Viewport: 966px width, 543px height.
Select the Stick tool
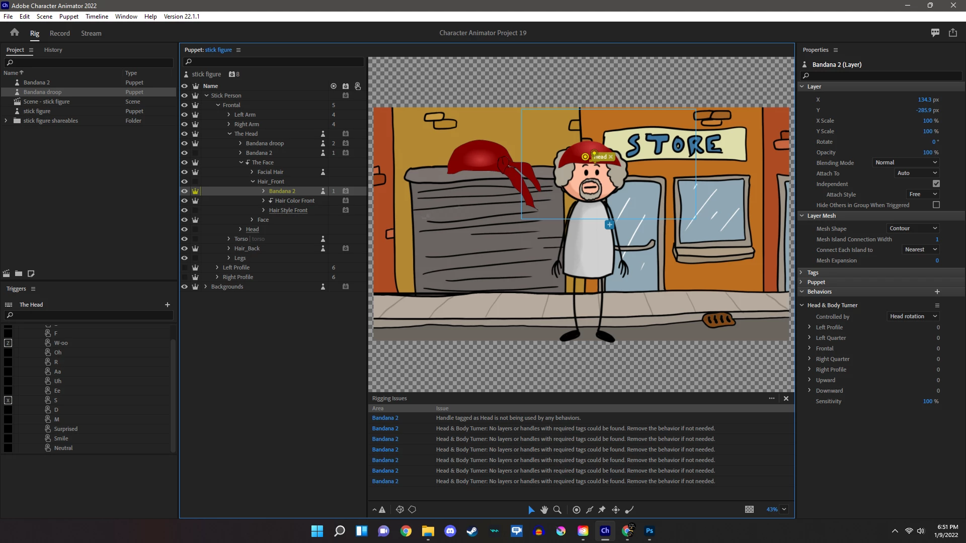[x=590, y=510]
